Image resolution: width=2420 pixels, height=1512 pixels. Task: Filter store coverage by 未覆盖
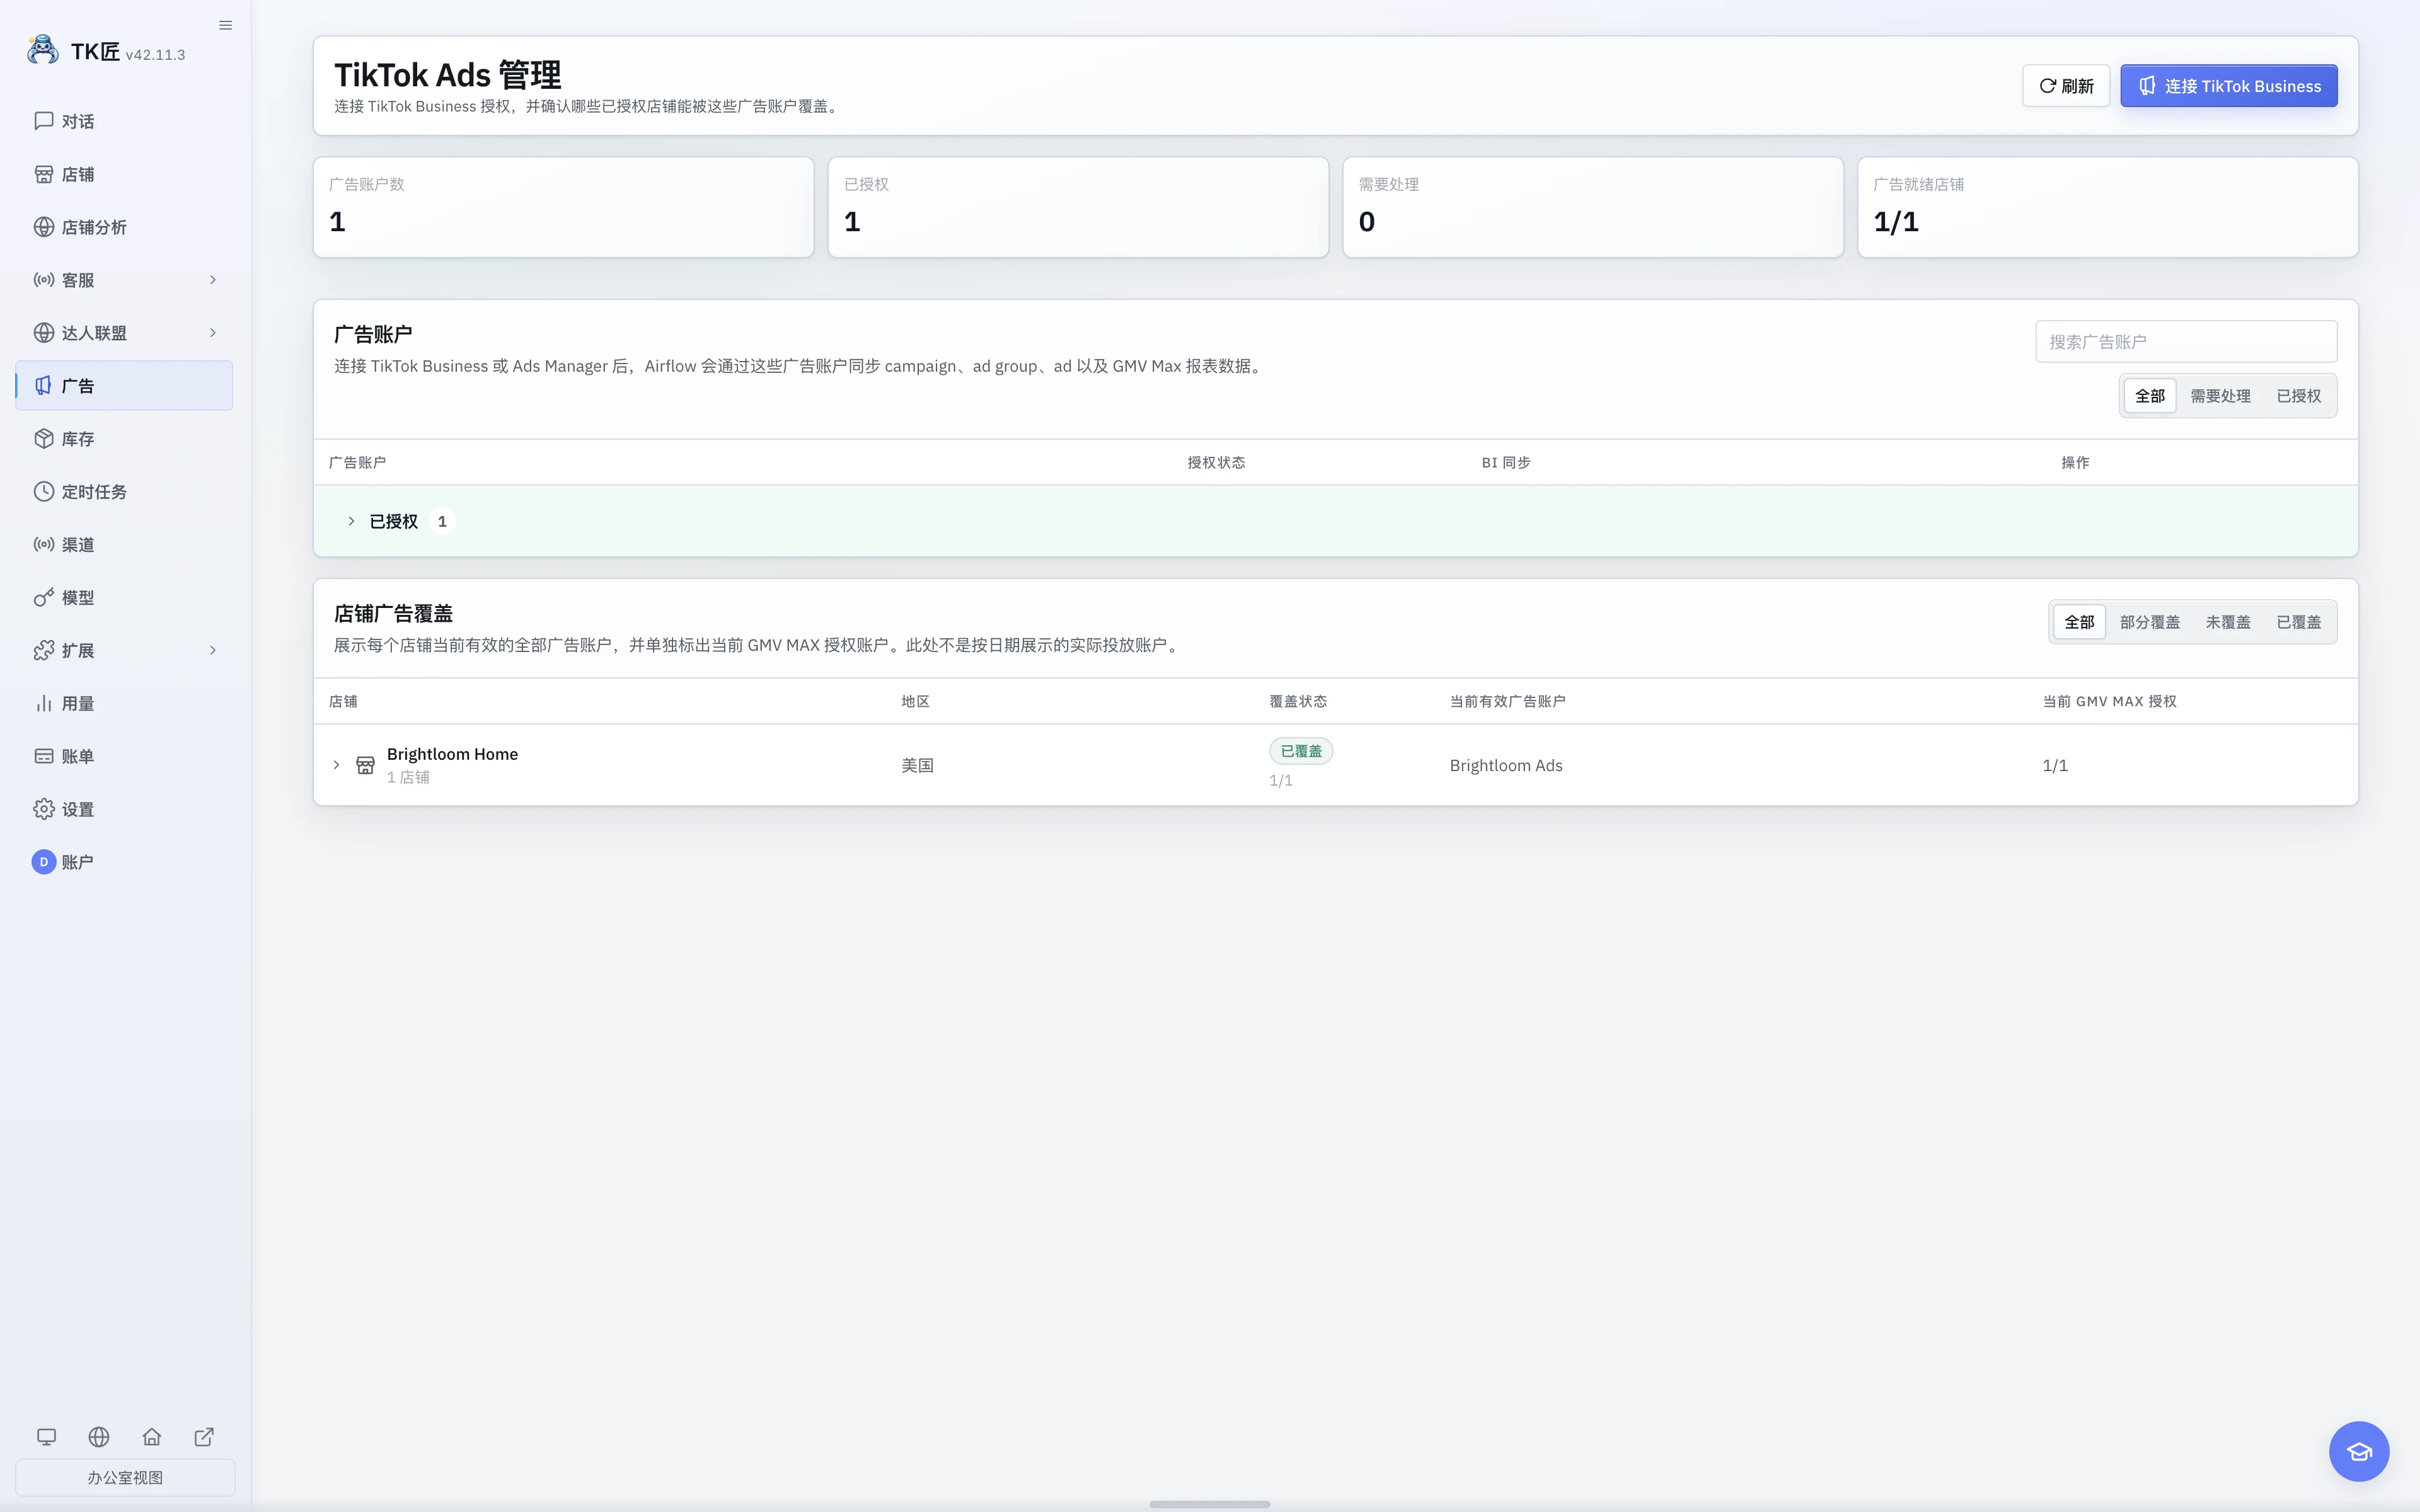point(2228,622)
